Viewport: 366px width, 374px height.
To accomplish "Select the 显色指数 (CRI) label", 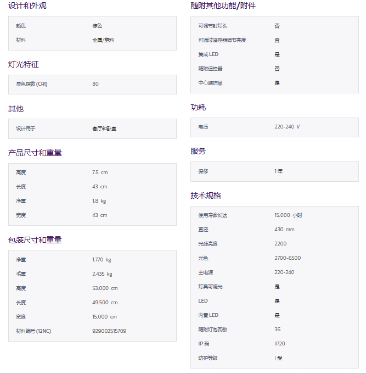I will 32,84.
